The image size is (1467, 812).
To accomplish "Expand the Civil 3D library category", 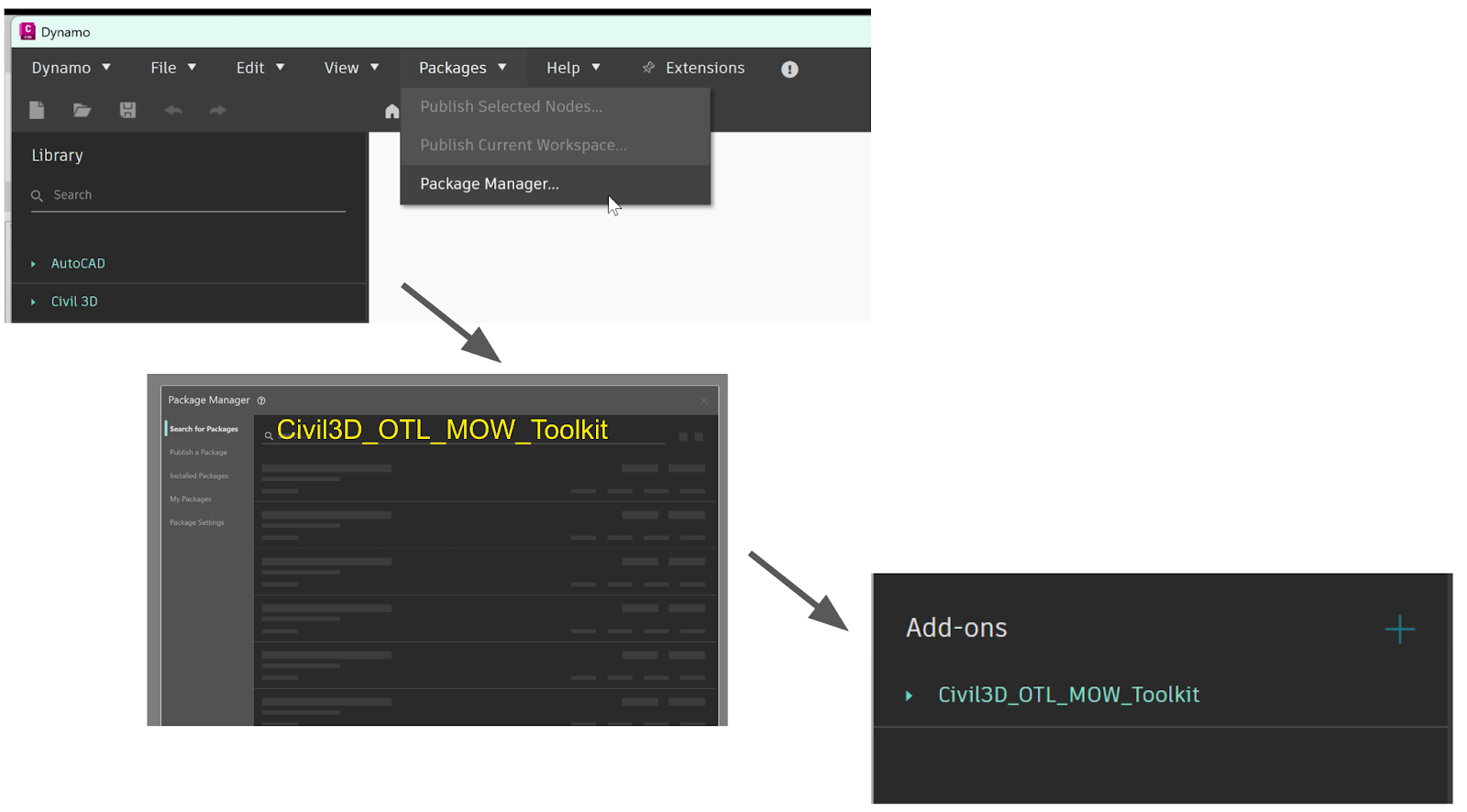I will pos(33,302).
